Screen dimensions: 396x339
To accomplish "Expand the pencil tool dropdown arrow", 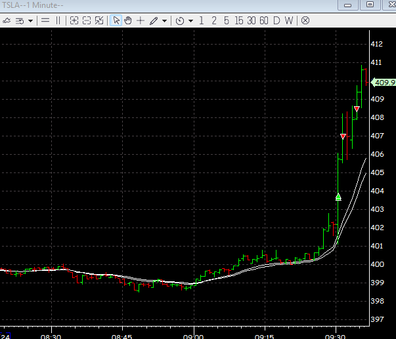I will tap(164, 21).
